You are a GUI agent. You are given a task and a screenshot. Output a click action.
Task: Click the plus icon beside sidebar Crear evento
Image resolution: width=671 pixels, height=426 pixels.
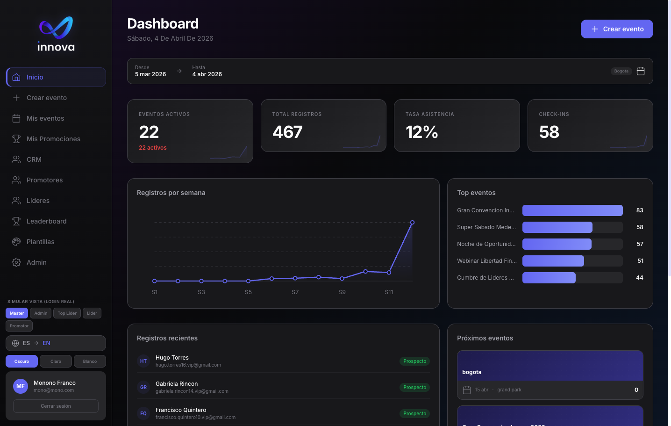[16, 98]
